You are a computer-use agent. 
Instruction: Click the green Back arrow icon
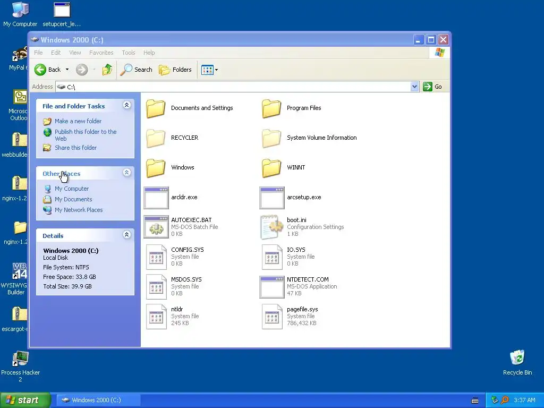[40, 70]
